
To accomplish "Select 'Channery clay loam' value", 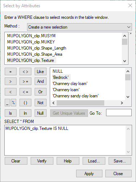I will pyautogui.click(x=70, y=84).
